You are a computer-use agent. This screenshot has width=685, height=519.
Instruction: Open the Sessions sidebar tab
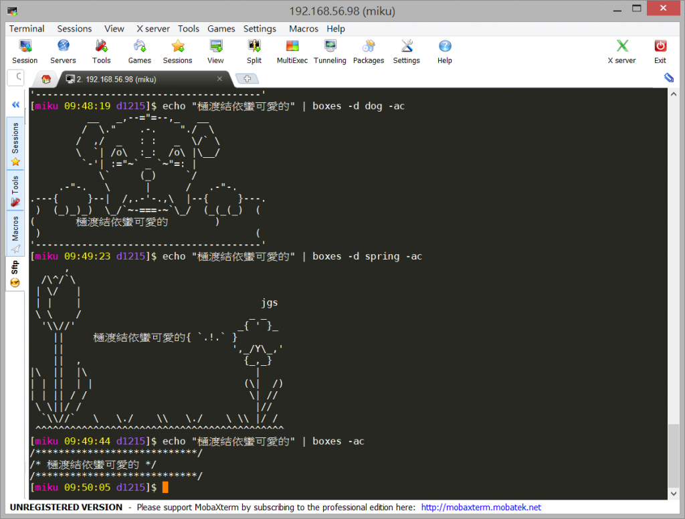[x=15, y=143]
